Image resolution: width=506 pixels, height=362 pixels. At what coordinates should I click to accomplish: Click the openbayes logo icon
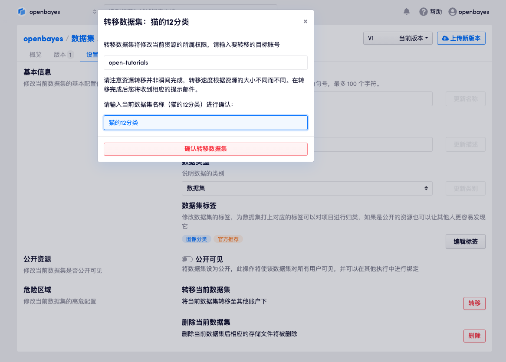[22, 12]
